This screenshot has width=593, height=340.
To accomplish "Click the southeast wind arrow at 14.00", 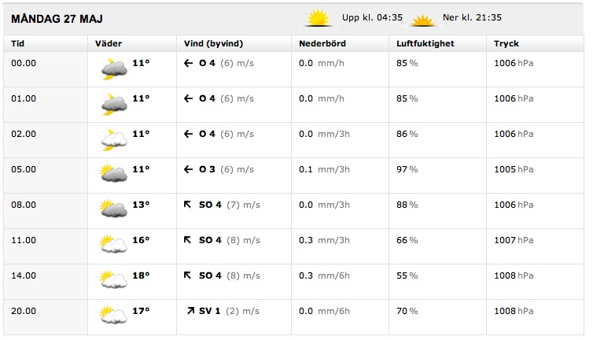I will click(187, 275).
